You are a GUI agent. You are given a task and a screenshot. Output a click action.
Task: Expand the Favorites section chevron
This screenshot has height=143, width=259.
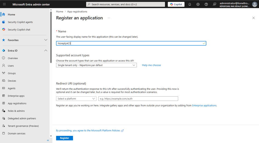tap(46, 40)
